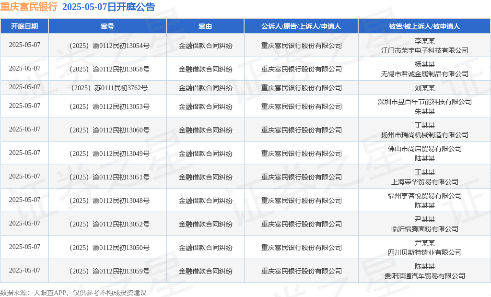Image resolution: width=491 pixels, height=297 pixels.
Task: Select the 公诉人/原告/上诉人/申请人 header
Action: point(301,26)
